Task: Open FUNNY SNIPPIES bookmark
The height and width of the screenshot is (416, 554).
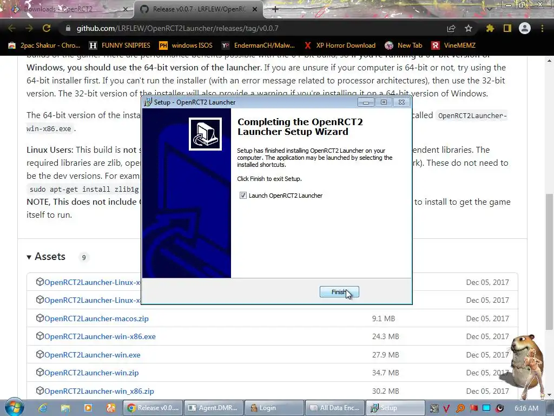Action: pyautogui.click(x=120, y=45)
